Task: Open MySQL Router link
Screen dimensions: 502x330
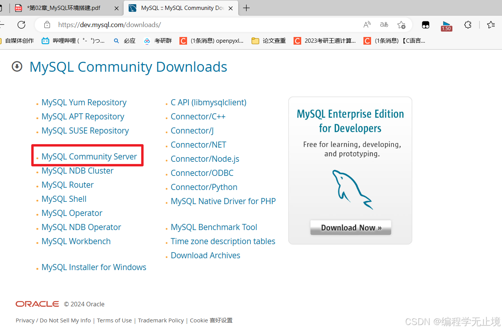Action: (x=68, y=185)
